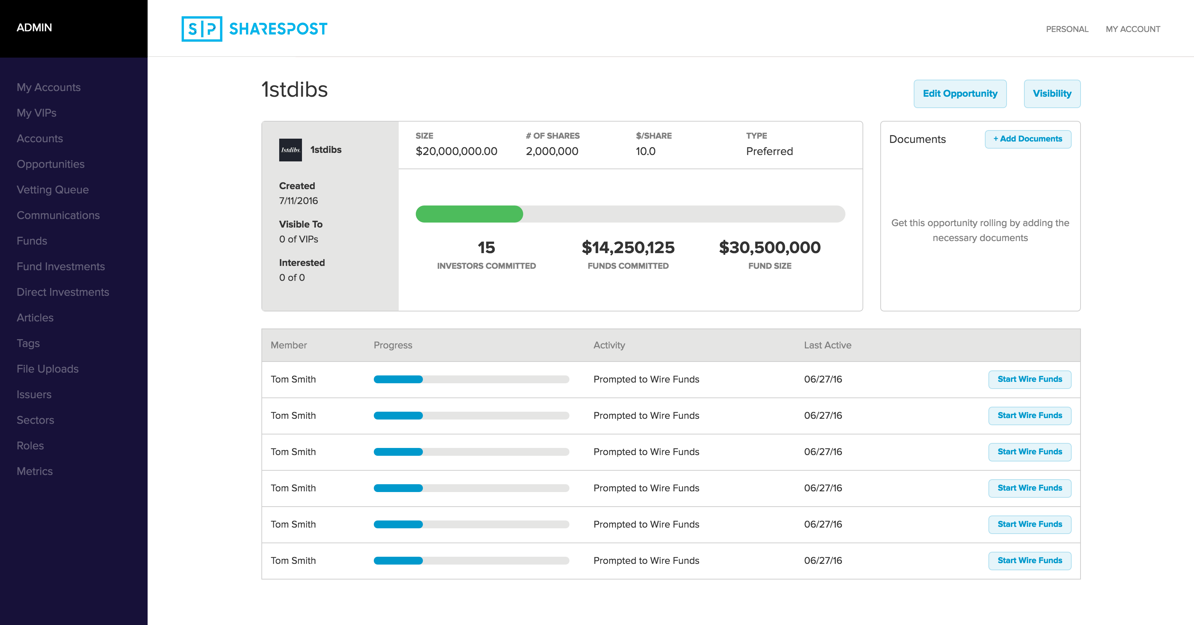Click the Last Active column header

tap(827, 345)
